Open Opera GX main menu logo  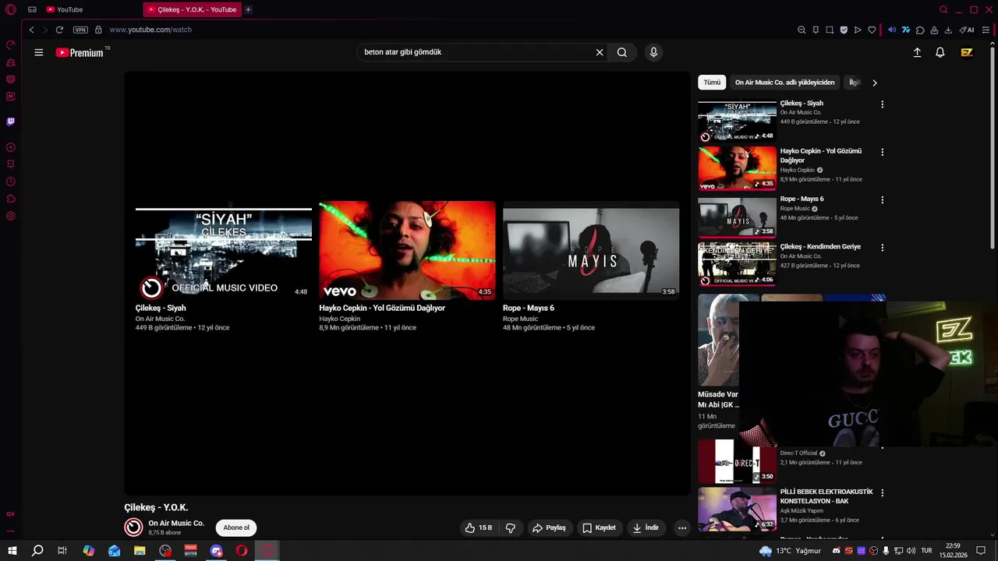[11, 9]
